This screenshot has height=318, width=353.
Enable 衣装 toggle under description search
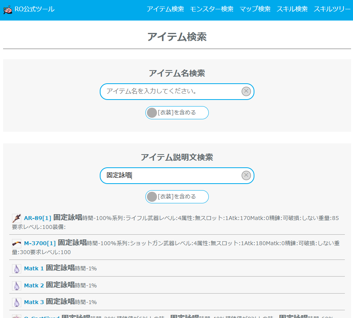tap(152, 197)
